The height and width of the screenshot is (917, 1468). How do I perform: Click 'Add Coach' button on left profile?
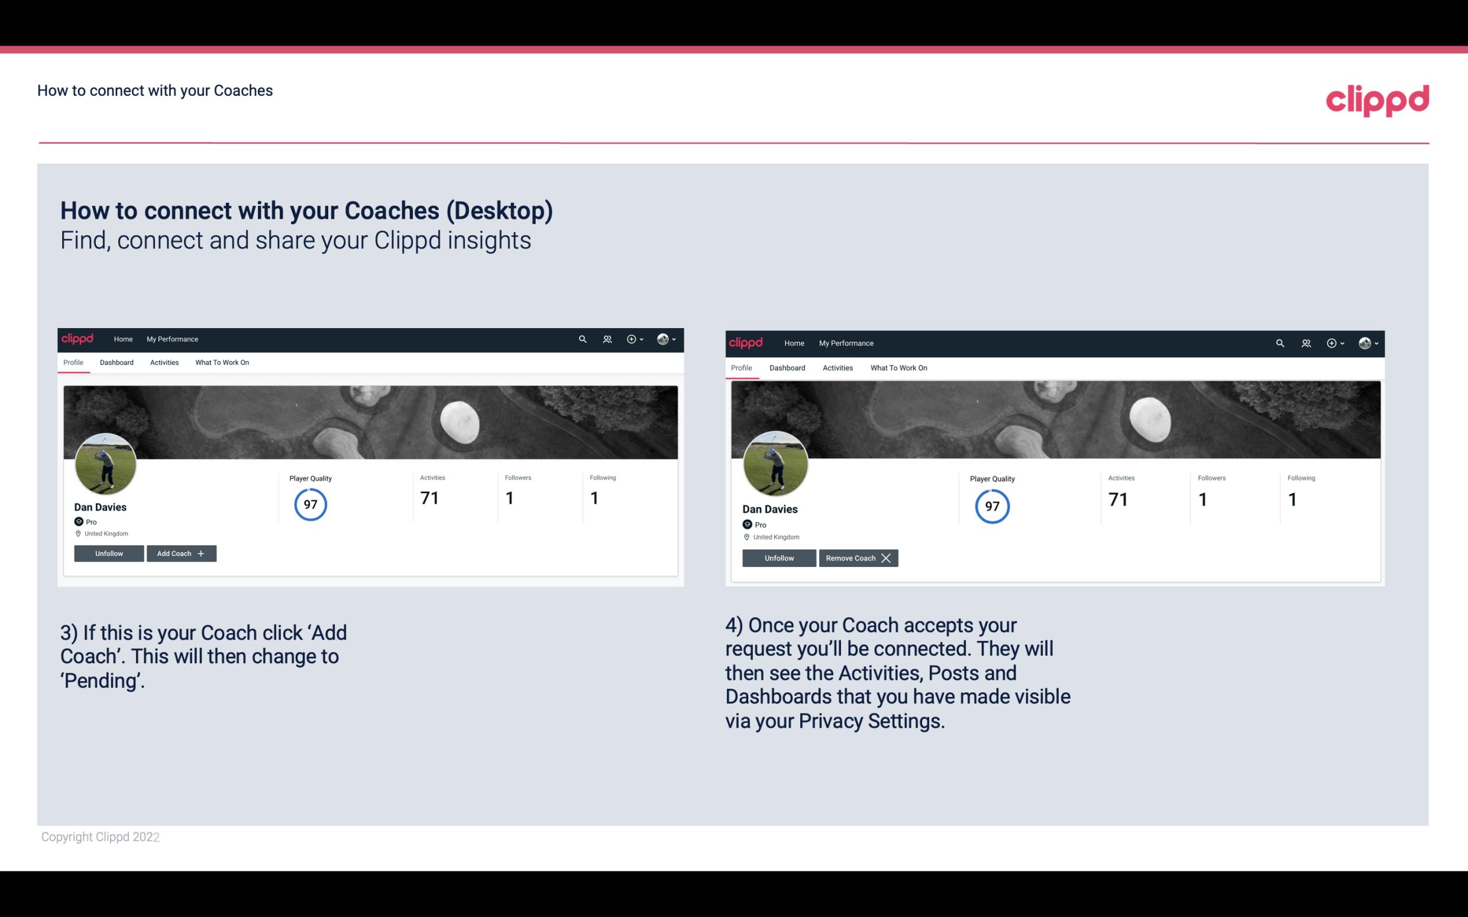[x=180, y=553]
